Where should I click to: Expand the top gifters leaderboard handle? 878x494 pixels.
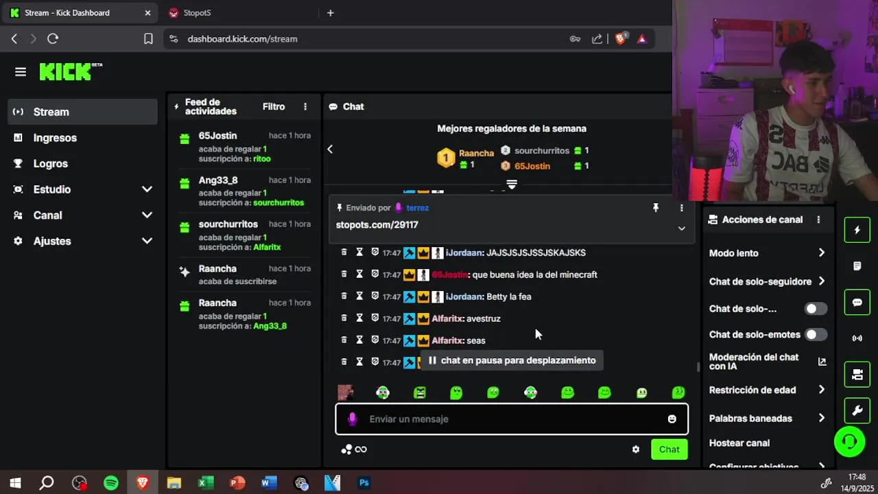pos(512,184)
